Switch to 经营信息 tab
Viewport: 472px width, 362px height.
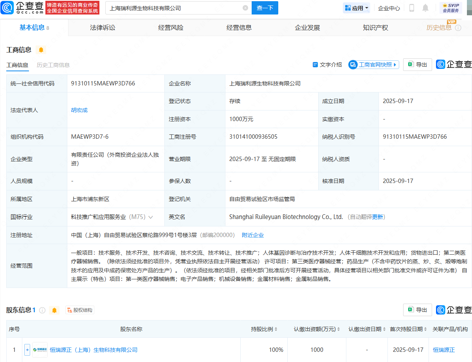tap(239, 27)
